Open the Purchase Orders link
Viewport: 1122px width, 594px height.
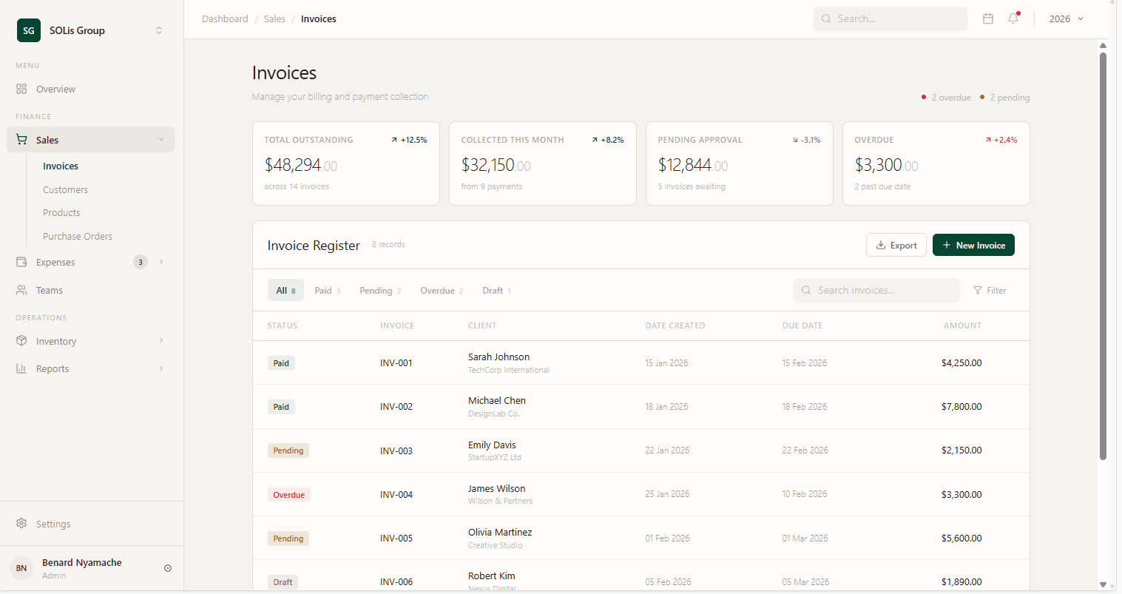78,236
